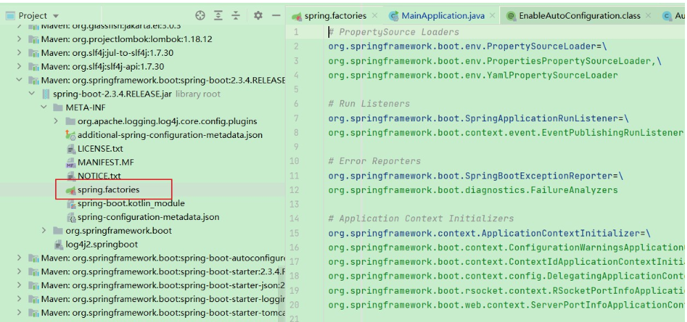Click the EventPublishingRunListener line

point(506,132)
